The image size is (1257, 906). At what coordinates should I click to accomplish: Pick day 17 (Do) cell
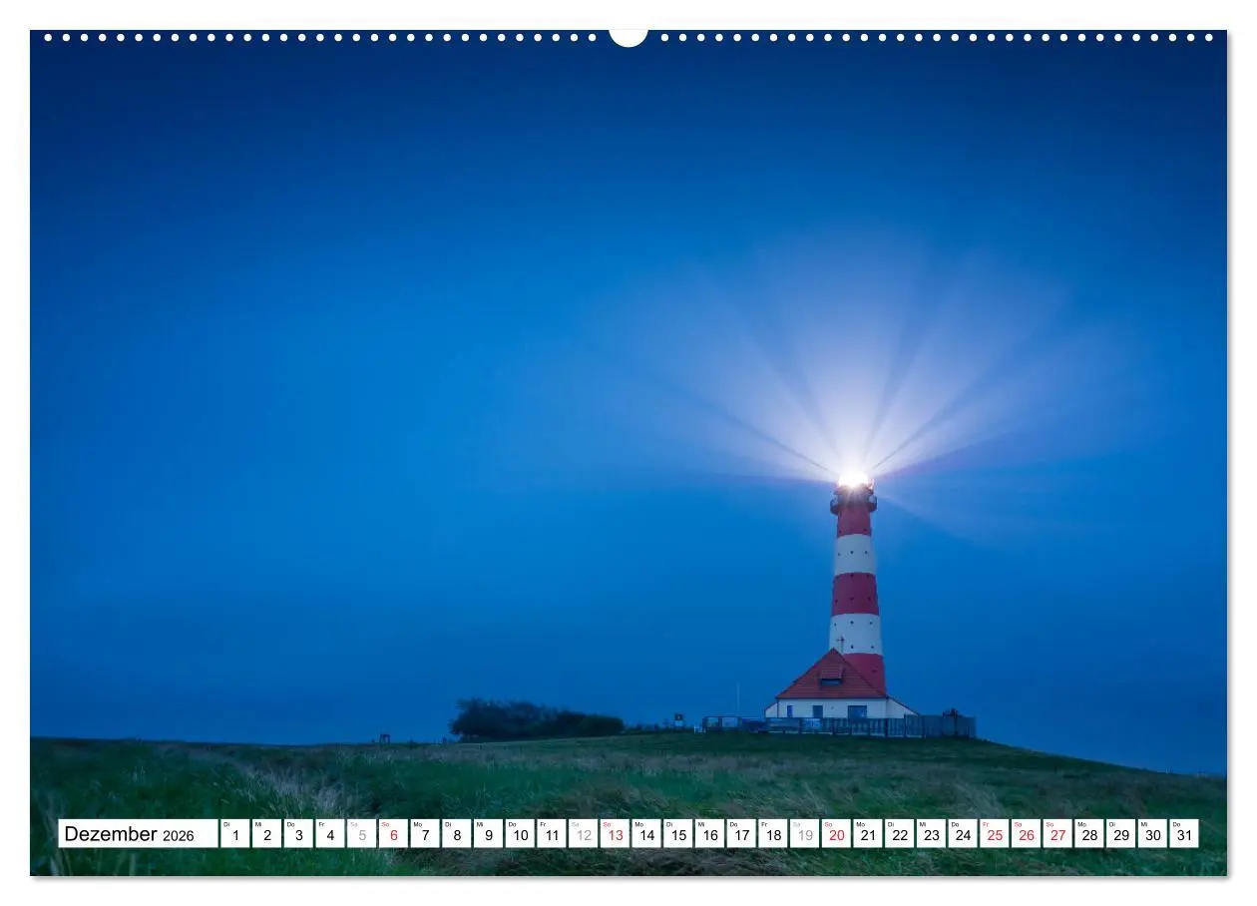(x=741, y=834)
